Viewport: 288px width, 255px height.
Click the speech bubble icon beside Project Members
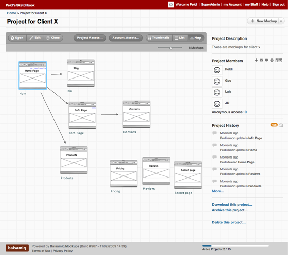tap(266, 60)
